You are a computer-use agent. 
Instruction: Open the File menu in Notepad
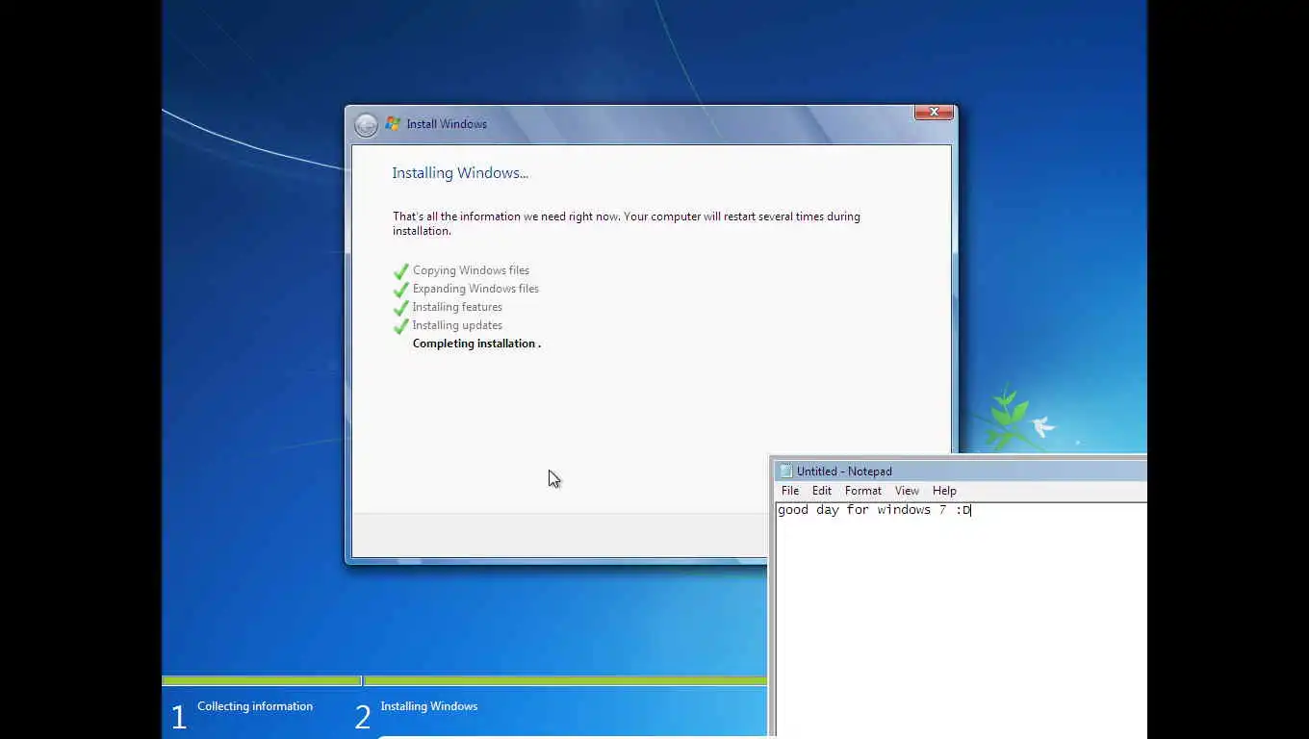790,491
